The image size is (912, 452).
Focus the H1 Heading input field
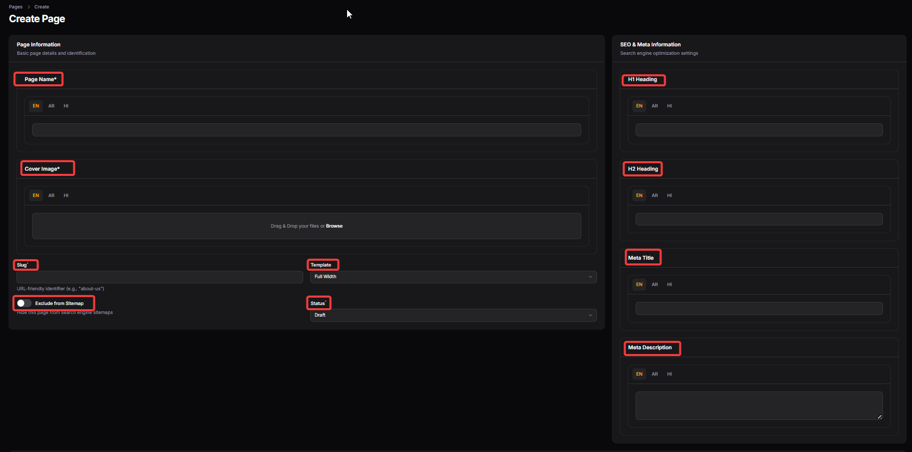tap(759, 130)
